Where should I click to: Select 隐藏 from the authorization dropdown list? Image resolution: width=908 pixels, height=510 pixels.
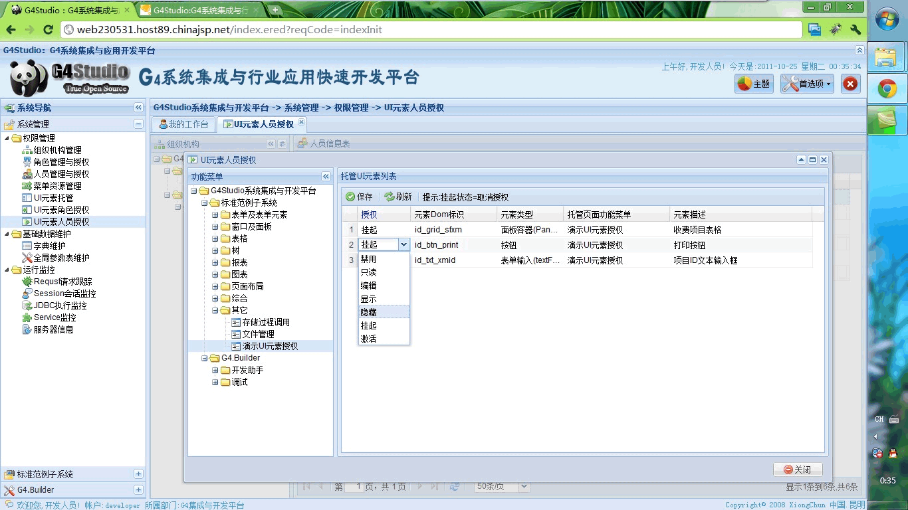click(384, 312)
